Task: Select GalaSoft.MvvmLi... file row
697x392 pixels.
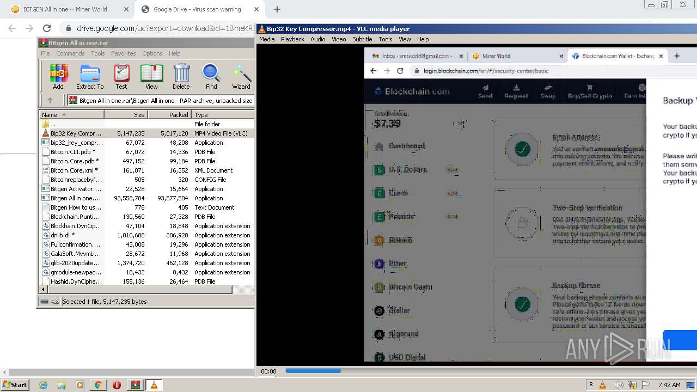Action: point(147,254)
